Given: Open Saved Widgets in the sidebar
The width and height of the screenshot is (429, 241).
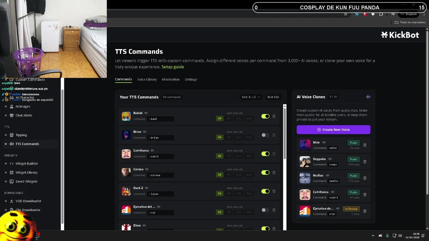Looking at the screenshot, I should [26, 181].
